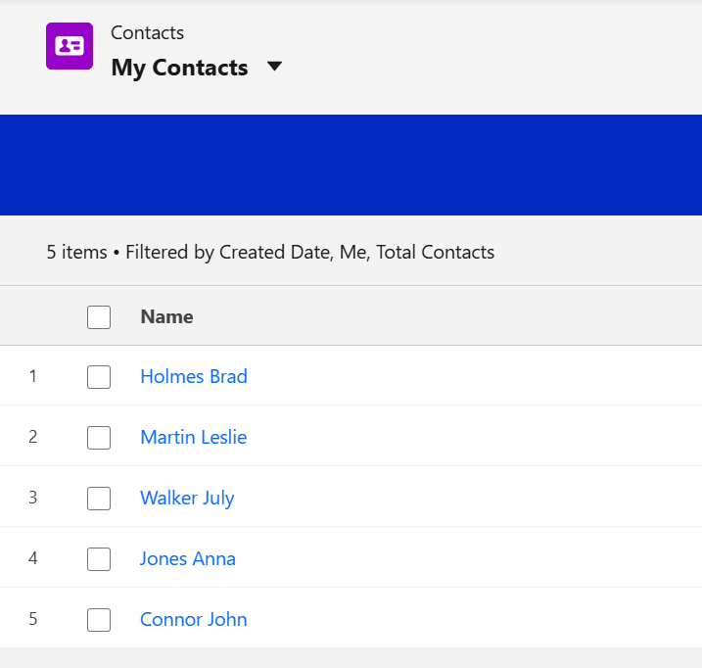Click the Filtered by Created Date summary text
This screenshot has height=668, width=702.
[309, 252]
